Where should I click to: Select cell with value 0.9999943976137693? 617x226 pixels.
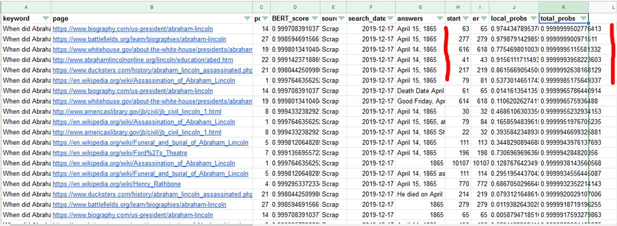(563, 142)
